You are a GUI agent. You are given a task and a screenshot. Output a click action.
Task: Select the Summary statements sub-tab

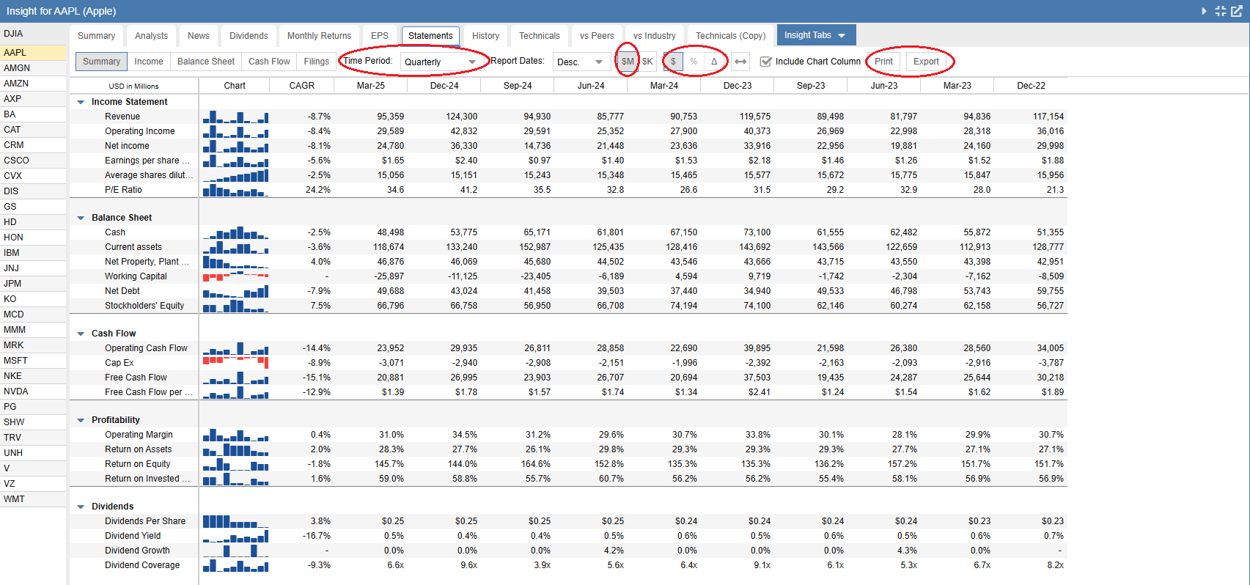click(101, 62)
